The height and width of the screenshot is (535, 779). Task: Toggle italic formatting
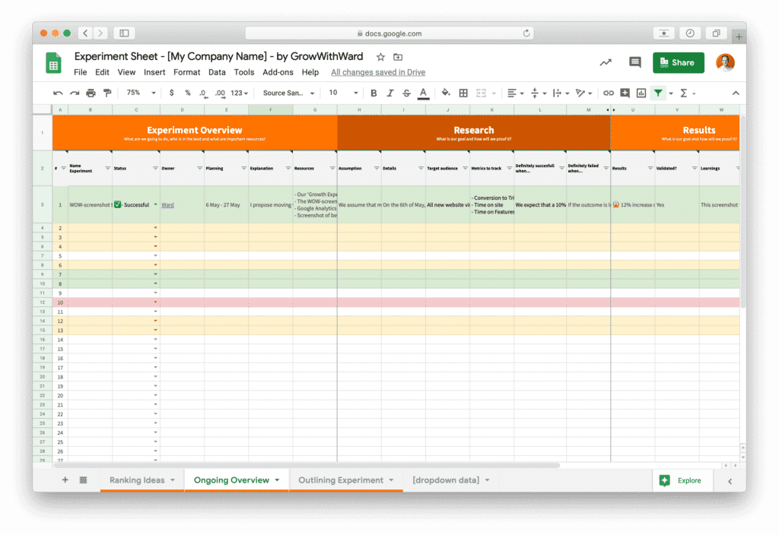pos(390,93)
